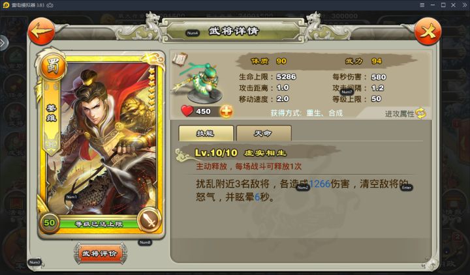470x275 pixels.
Task: Open the 武将评价 review button
Action: (x=101, y=253)
